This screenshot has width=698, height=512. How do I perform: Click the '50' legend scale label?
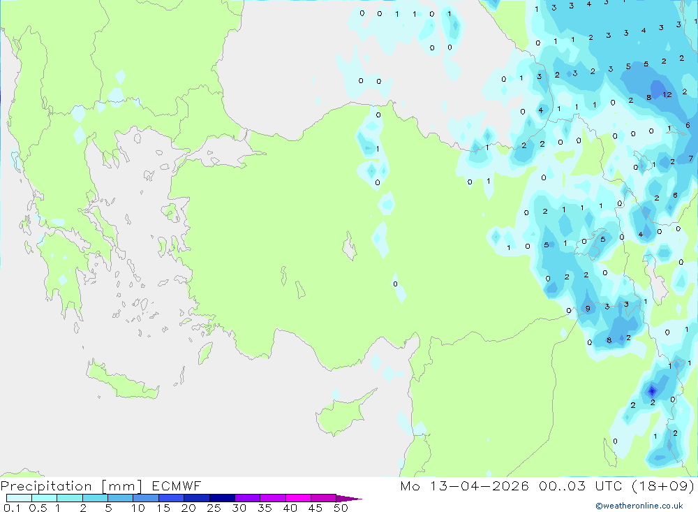[341, 508]
